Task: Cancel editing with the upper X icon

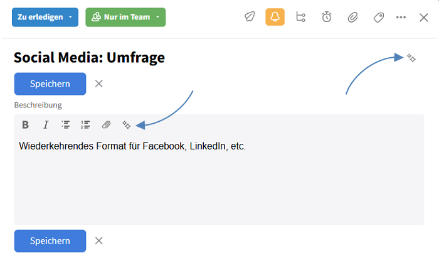Action: tap(98, 84)
